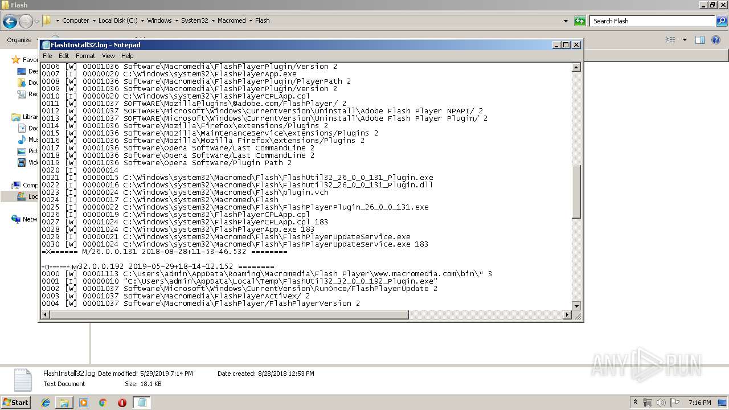Expand the Macromed breadcrumb dropdown arrow
Viewport: 729px width, 410px height.
(x=251, y=20)
